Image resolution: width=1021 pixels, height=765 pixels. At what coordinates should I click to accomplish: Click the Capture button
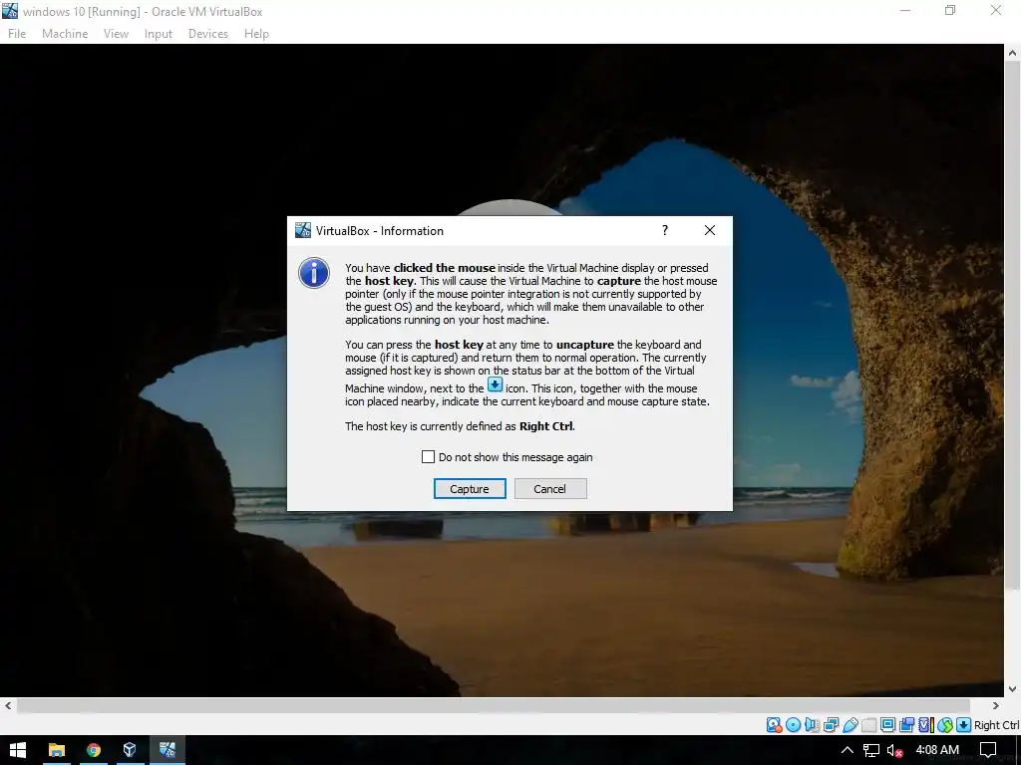(470, 489)
